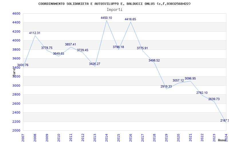Click the x-axis year 2018
This screenshot has height=143, width=229.
pos(155,138)
